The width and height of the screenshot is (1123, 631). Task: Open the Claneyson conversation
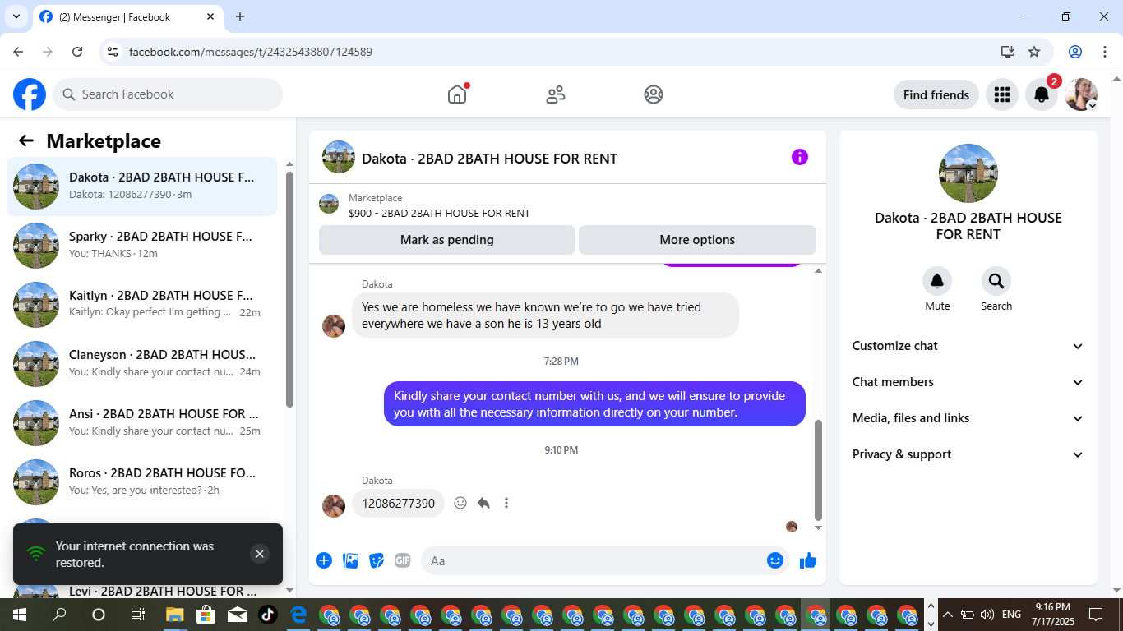pos(142,364)
